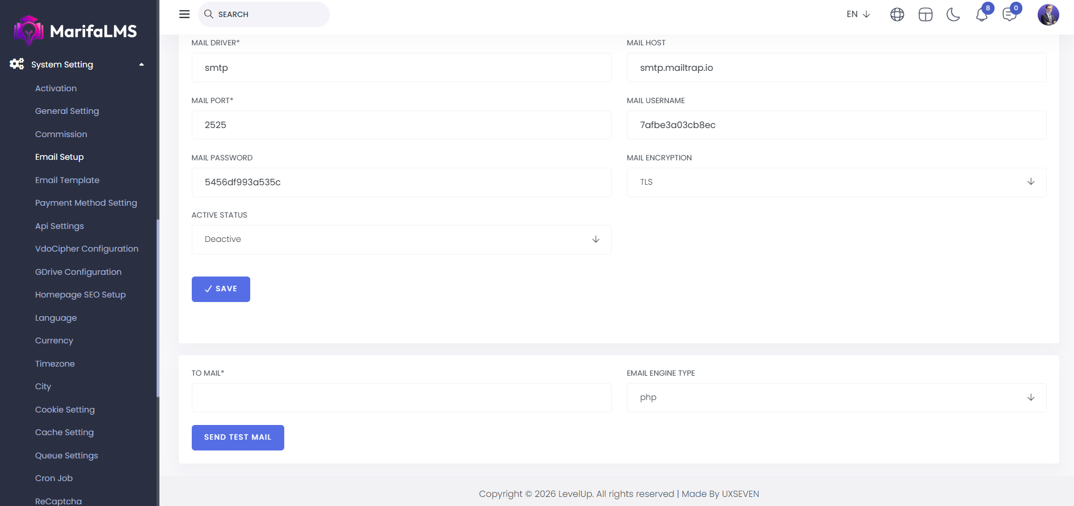The width and height of the screenshot is (1074, 506).
Task: Open the EN language dropdown
Action: 858,14
